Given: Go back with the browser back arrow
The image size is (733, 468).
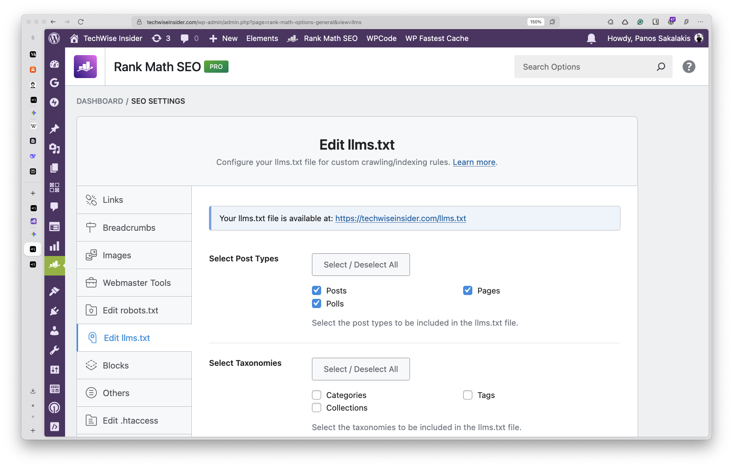Looking at the screenshot, I should pyautogui.click(x=53, y=22).
